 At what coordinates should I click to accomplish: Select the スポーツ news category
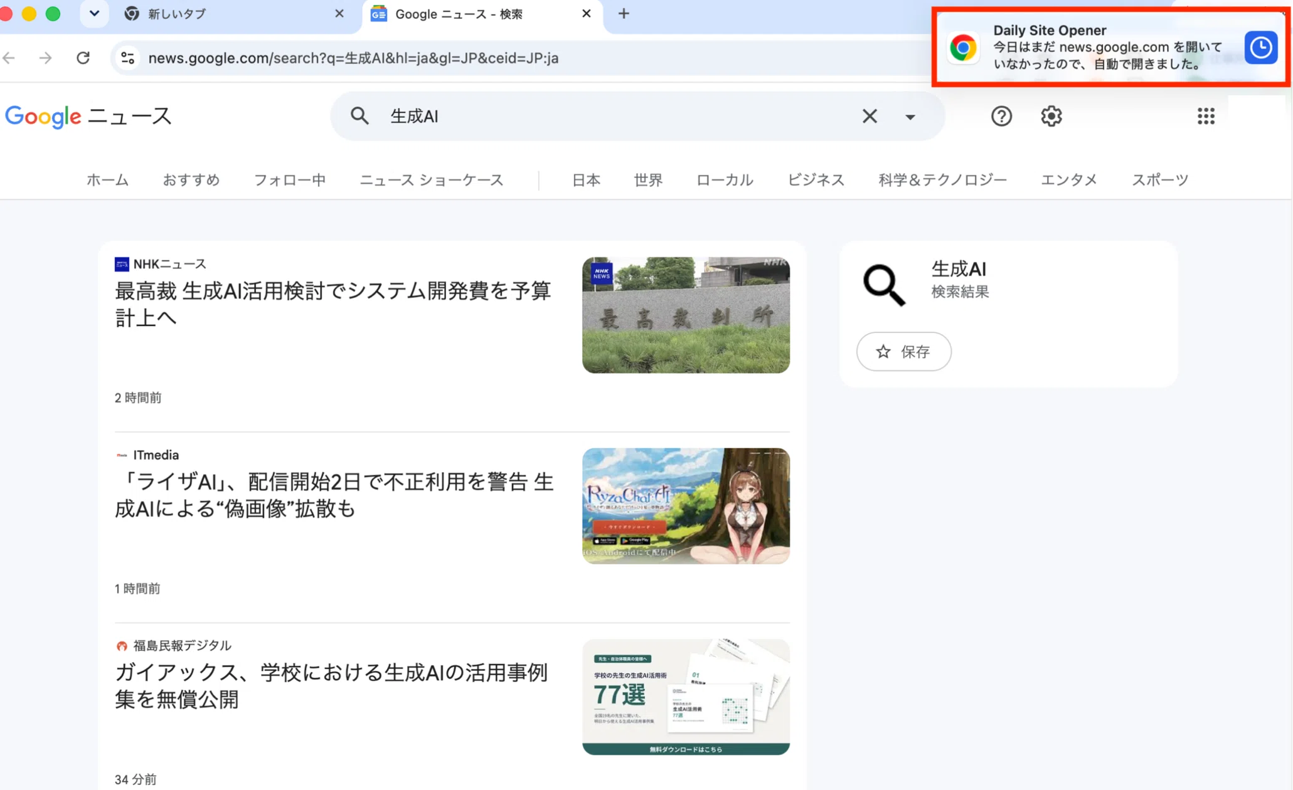point(1160,180)
